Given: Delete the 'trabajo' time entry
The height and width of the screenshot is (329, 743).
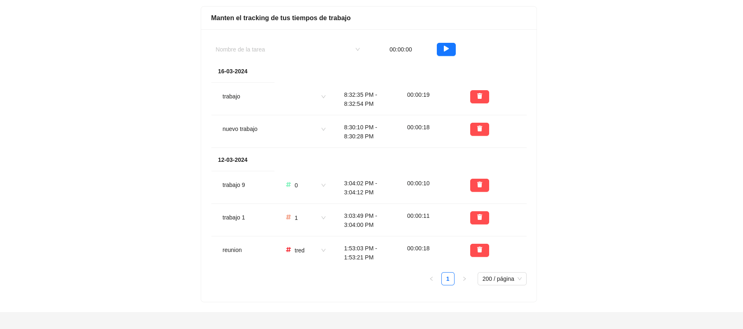Looking at the screenshot, I should (479, 97).
